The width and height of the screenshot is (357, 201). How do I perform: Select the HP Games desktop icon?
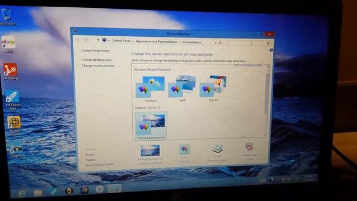(10, 71)
